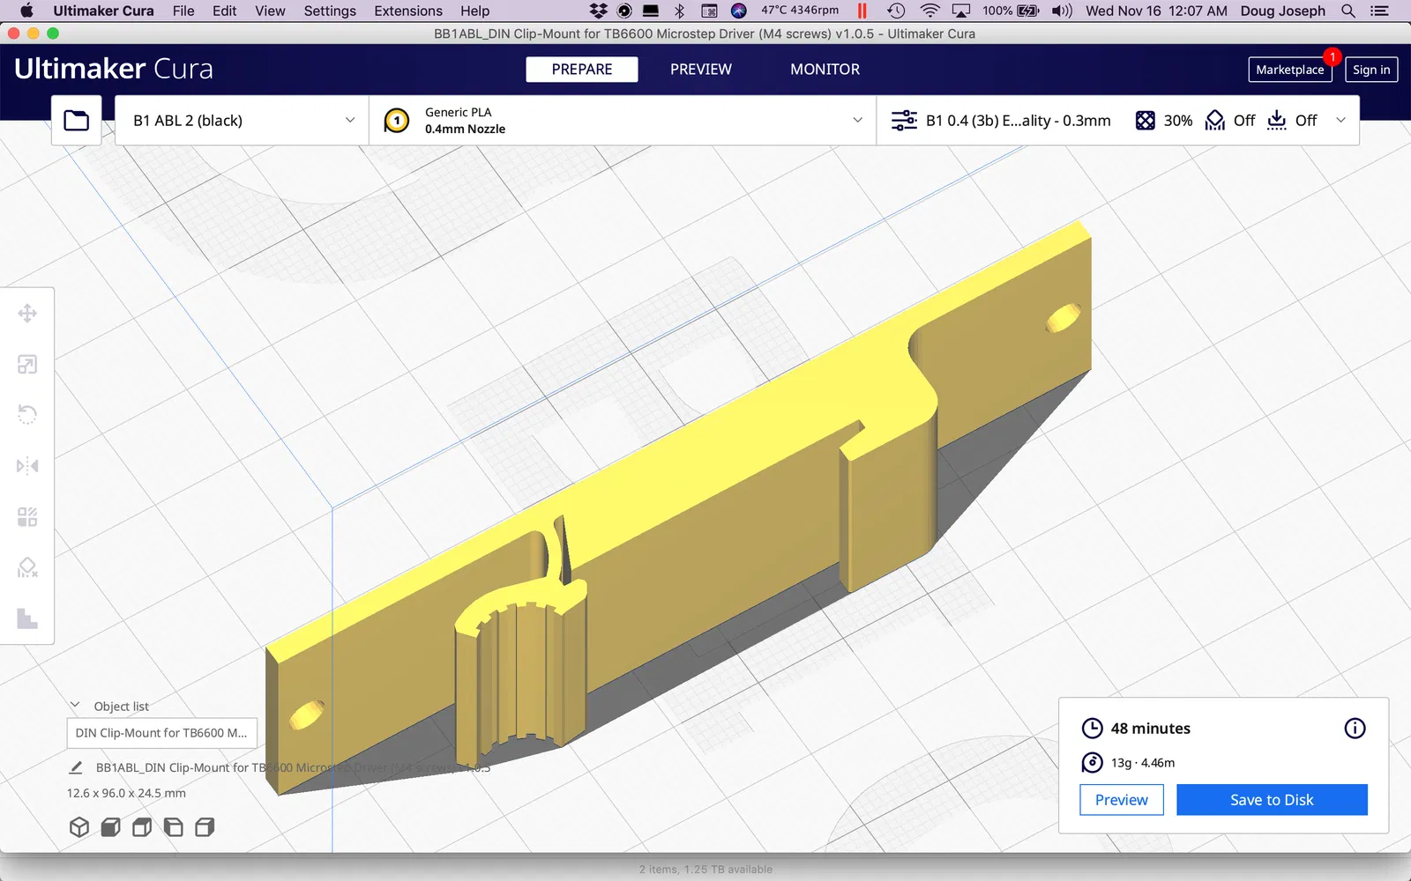1411x881 pixels.
Task: Switch to the PREVIEW stage
Action: pos(701,70)
